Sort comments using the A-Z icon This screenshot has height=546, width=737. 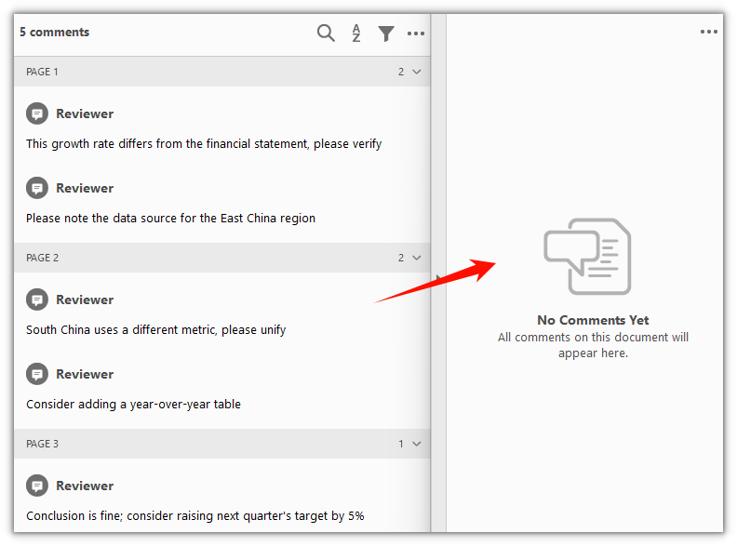click(x=356, y=33)
